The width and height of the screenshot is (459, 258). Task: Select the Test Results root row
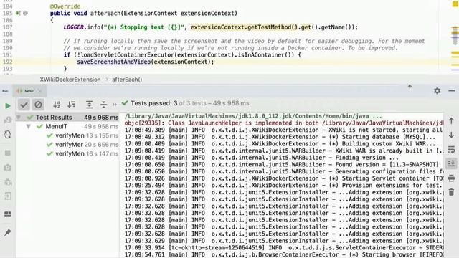coord(67,118)
